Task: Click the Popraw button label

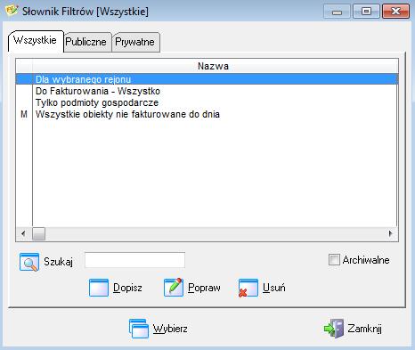Action: coord(204,288)
